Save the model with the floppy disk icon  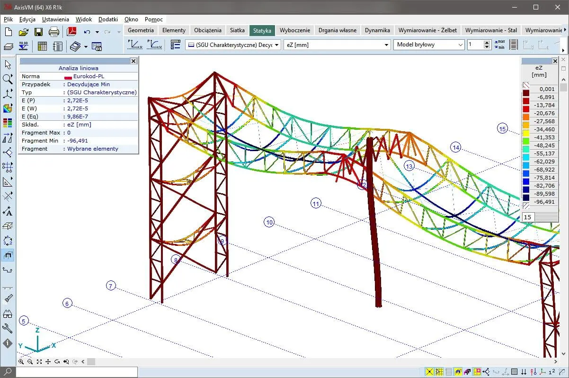[x=38, y=32]
